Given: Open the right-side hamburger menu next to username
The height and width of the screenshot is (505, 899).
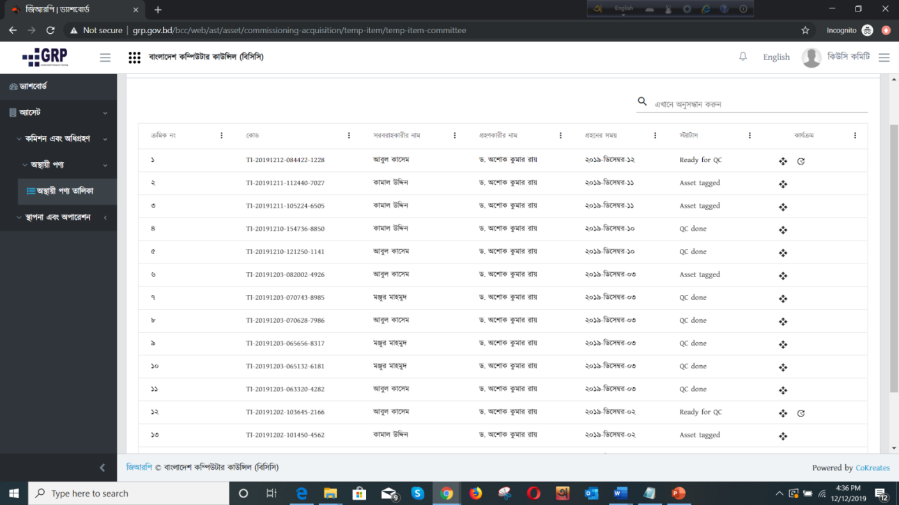Looking at the screenshot, I should tap(884, 57).
